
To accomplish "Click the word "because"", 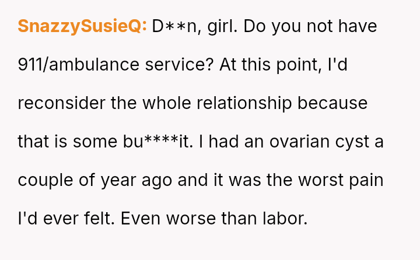I will pos(332,104).
